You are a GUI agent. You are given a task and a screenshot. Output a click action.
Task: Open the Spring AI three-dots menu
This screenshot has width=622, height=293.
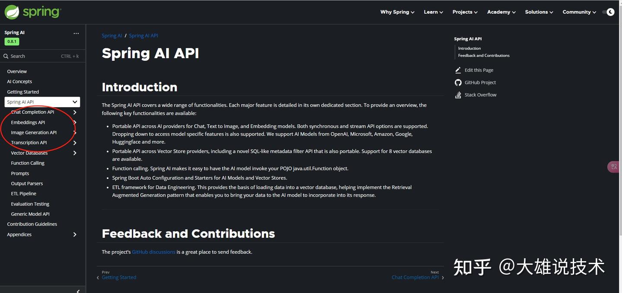76,33
